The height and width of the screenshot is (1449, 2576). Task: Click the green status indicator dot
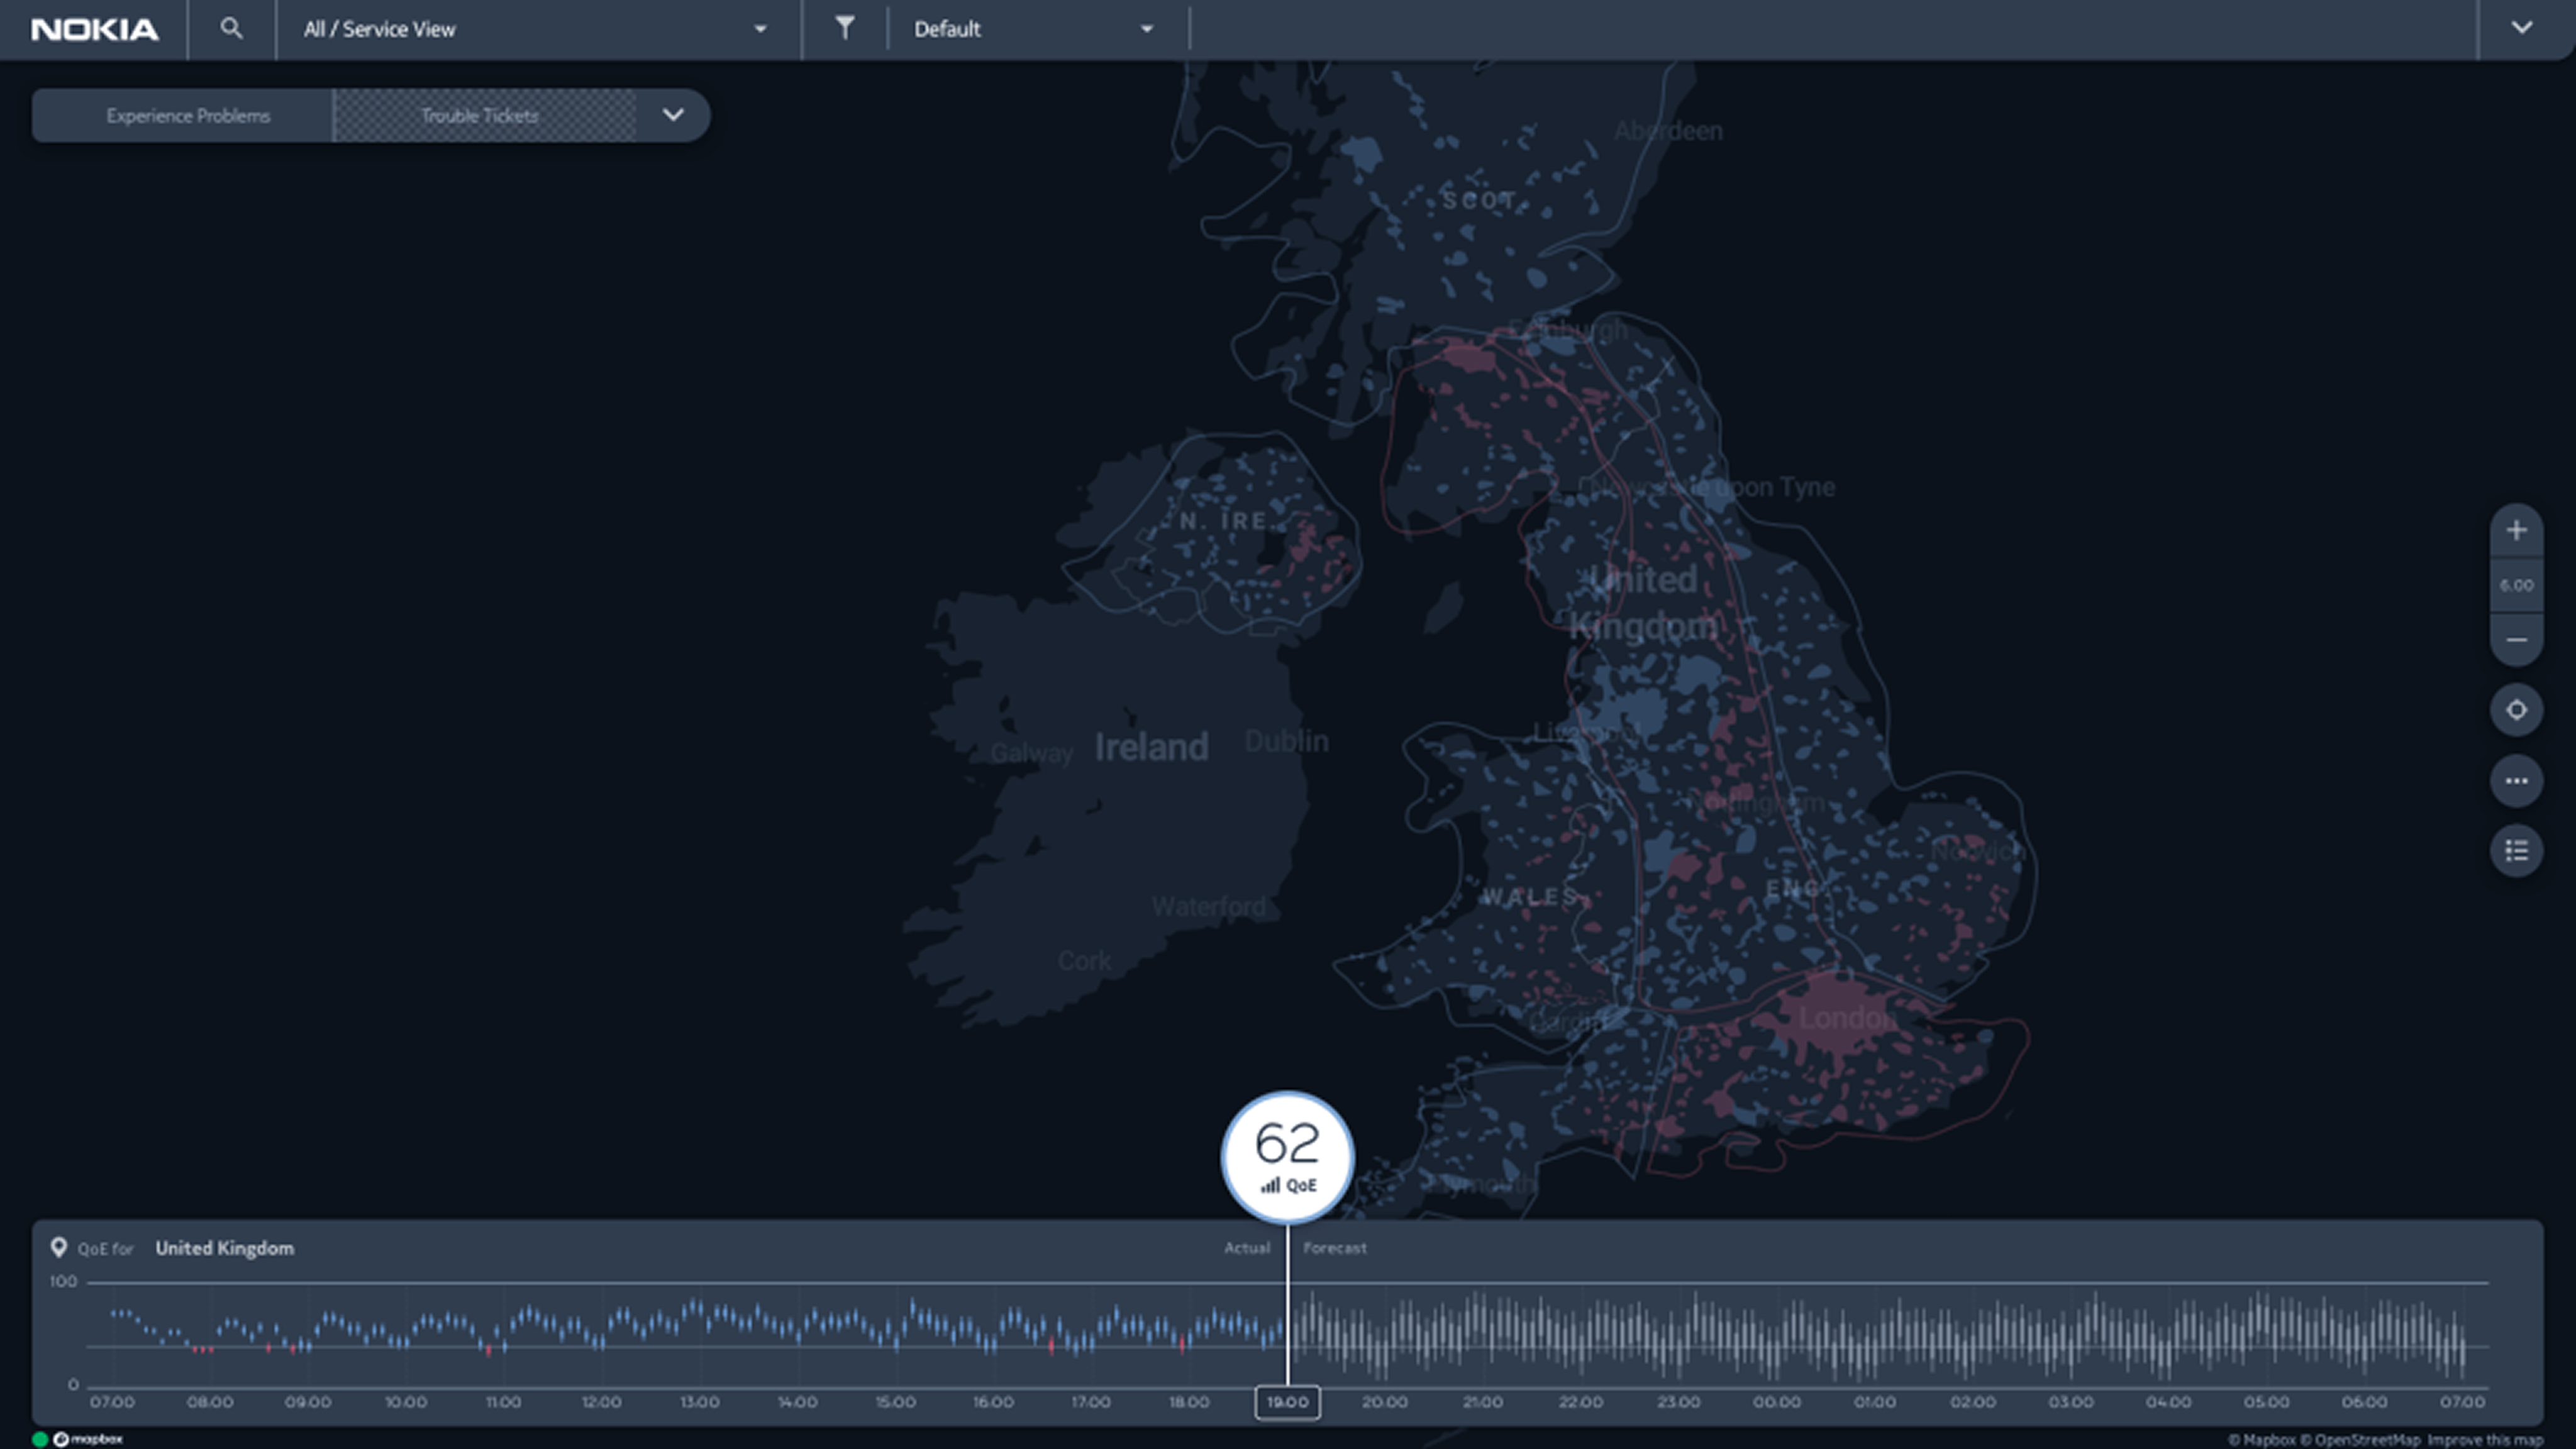(x=40, y=1439)
